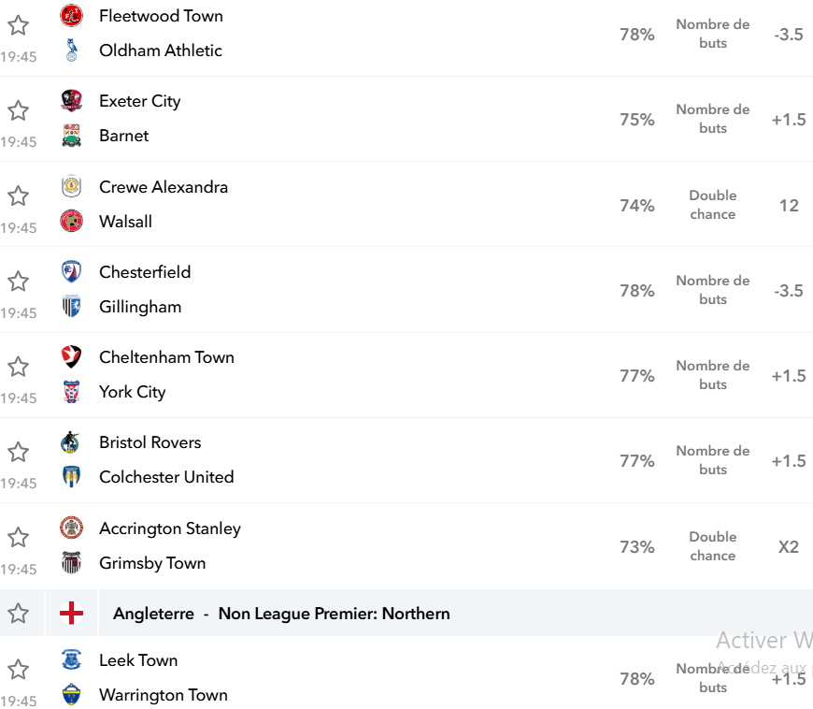813x709 pixels.
Task: Click the Accrington Stanley crest icon
Action: pos(72,528)
